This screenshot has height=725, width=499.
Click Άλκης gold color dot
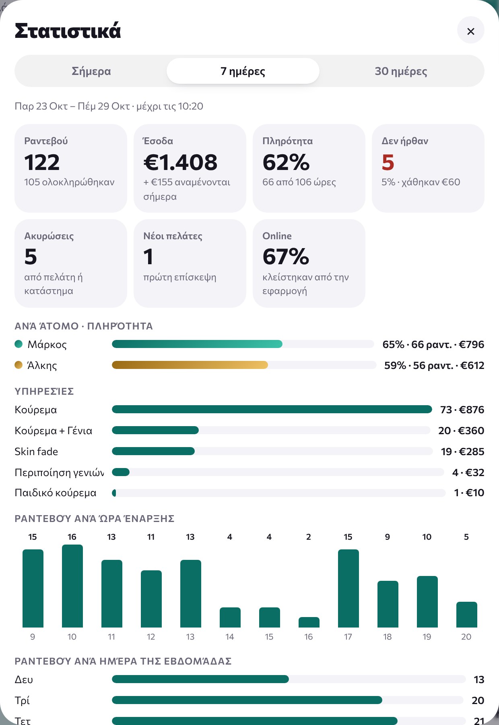pyautogui.click(x=19, y=365)
